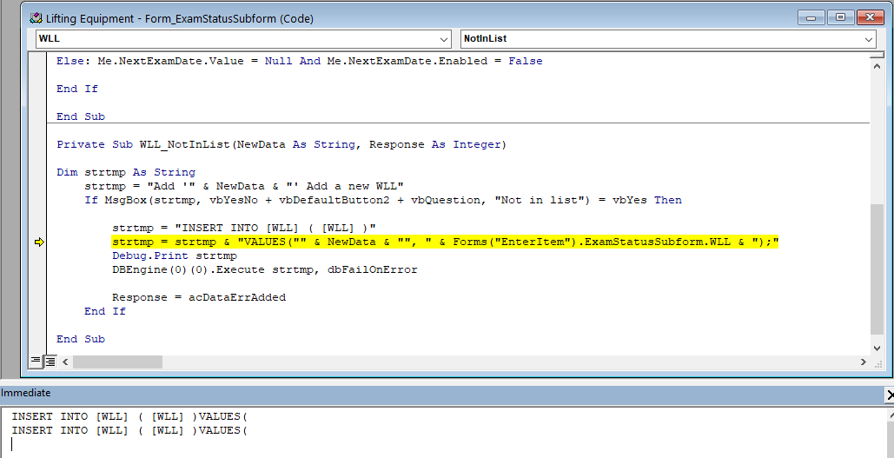Minimize the Form_ExamStatusSubform code window

(x=811, y=17)
